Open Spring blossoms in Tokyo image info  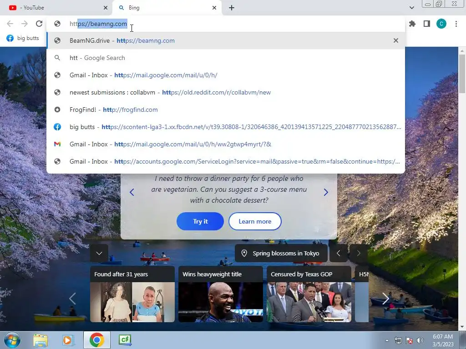(281, 253)
